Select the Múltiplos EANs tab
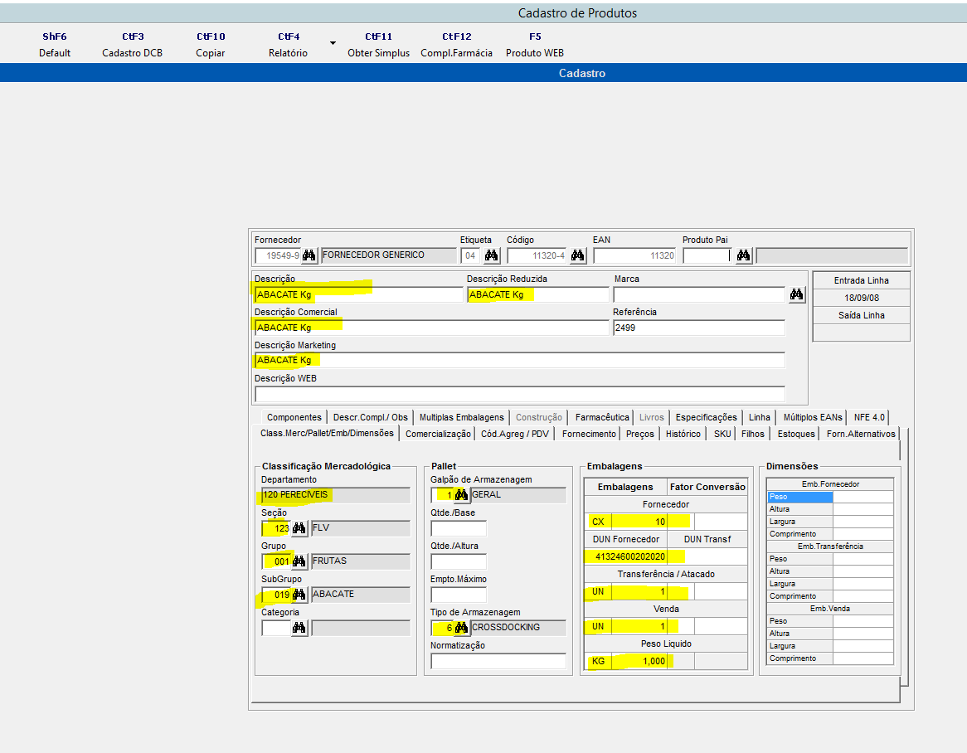The height and width of the screenshot is (753, 967). click(x=811, y=416)
